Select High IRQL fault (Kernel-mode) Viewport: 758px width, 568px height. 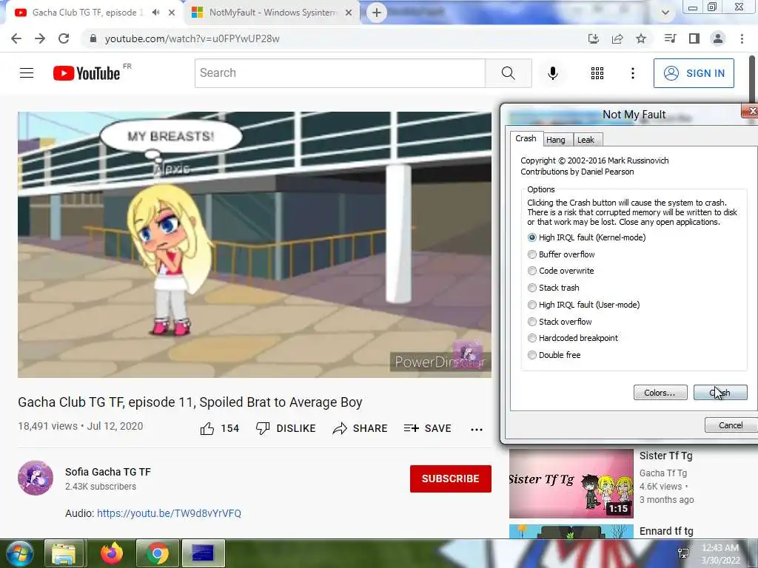tap(586, 237)
